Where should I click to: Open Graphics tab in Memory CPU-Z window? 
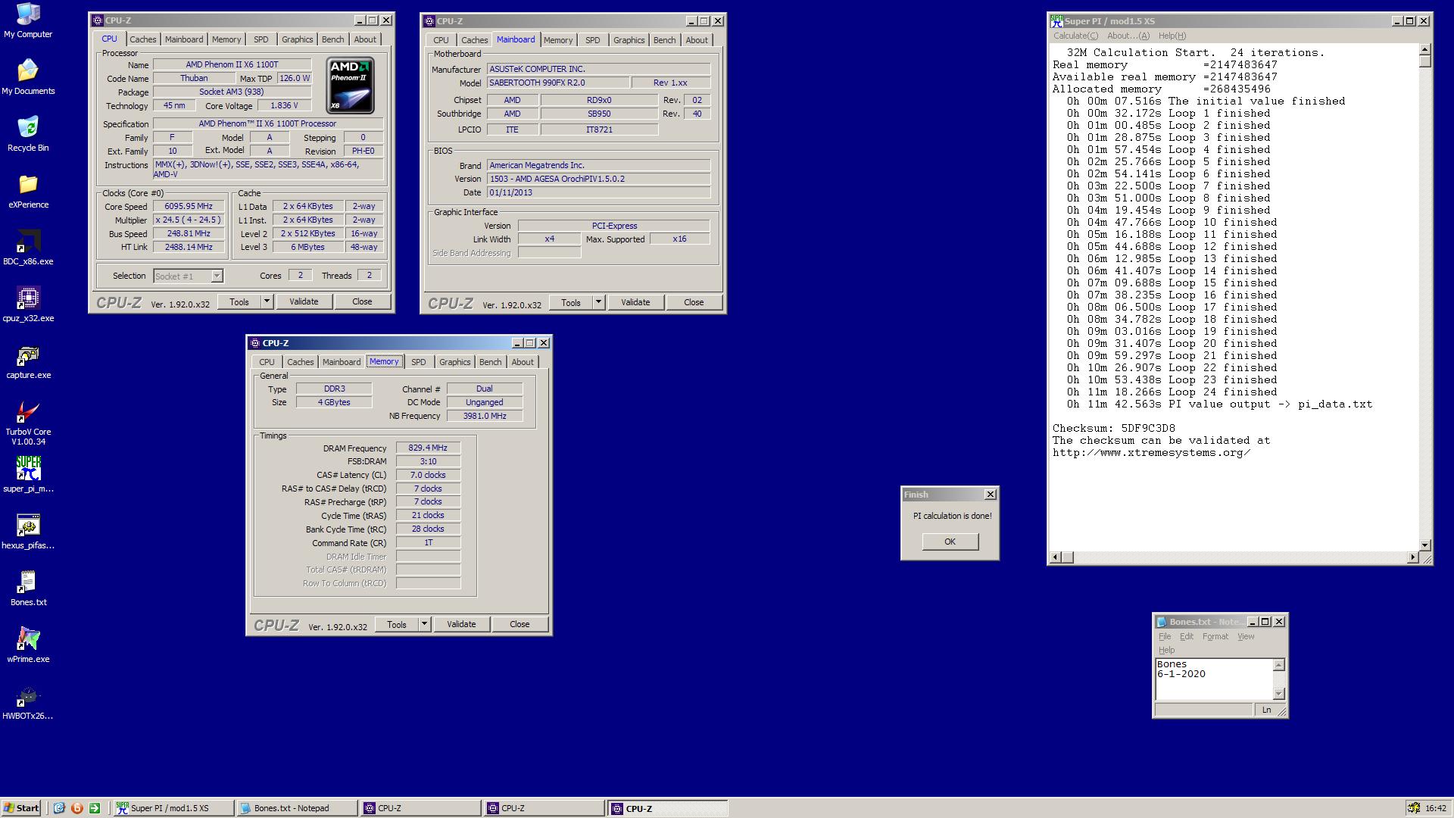455,362
